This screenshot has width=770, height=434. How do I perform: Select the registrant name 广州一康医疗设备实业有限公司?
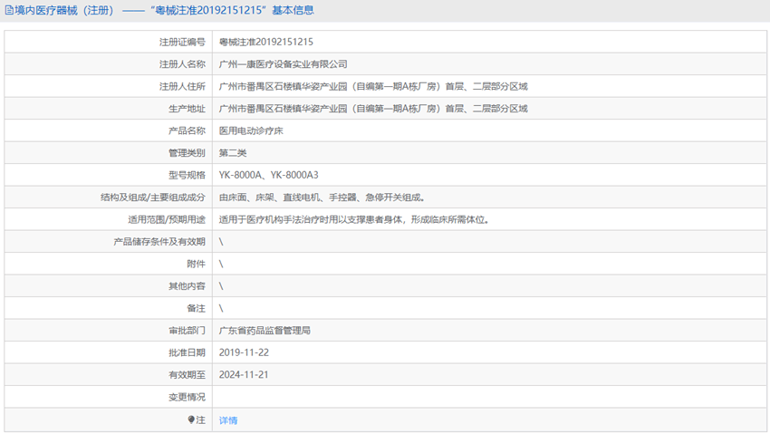(283, 63)
